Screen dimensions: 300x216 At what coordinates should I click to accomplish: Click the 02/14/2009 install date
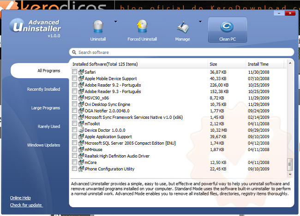[258, 117]
